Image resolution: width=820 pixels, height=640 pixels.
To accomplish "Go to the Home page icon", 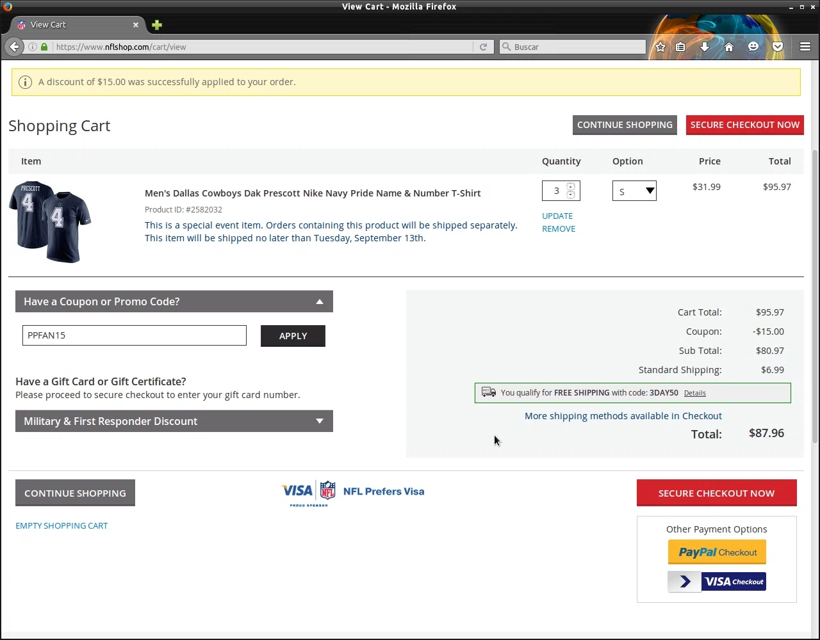I will (729, 47).
